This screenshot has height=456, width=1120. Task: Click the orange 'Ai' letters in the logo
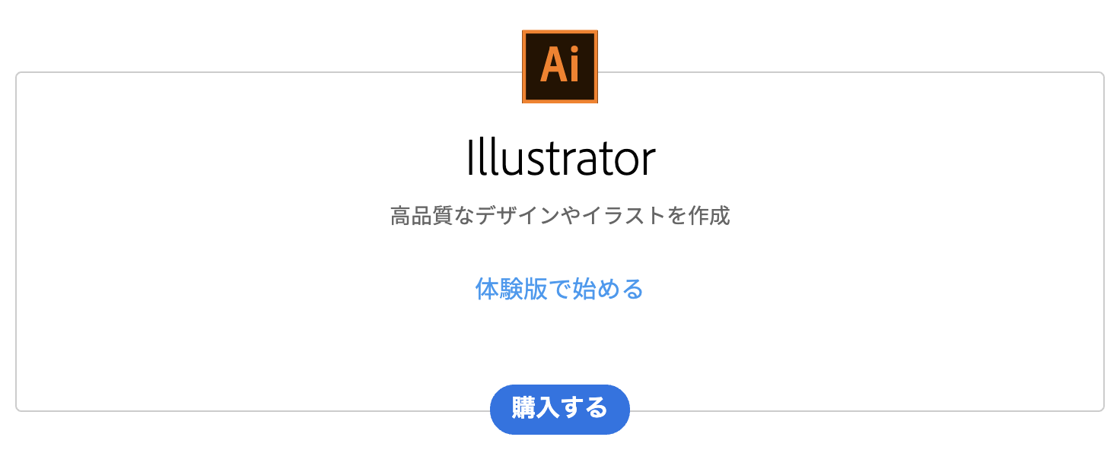[x=560, y=65]
